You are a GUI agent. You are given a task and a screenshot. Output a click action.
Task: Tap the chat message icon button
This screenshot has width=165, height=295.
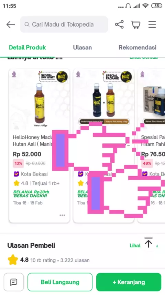click(14, 282)
